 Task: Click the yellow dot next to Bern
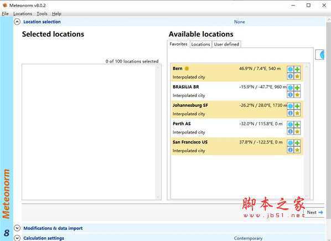coord(187,69)
